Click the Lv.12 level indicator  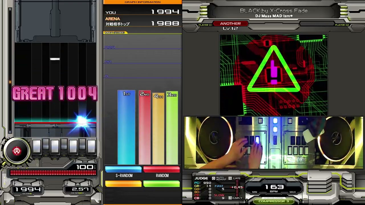click(230, 28)
